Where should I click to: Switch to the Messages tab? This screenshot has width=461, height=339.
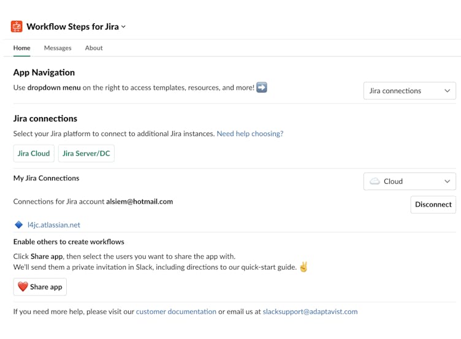click(58, 48)
